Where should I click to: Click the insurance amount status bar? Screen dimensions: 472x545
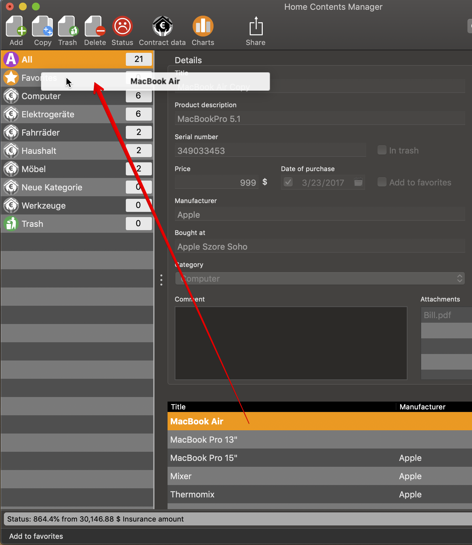tap(238, 519)
